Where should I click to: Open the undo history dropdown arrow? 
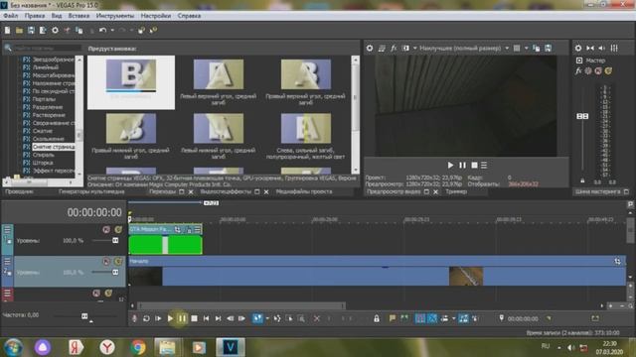112,31
